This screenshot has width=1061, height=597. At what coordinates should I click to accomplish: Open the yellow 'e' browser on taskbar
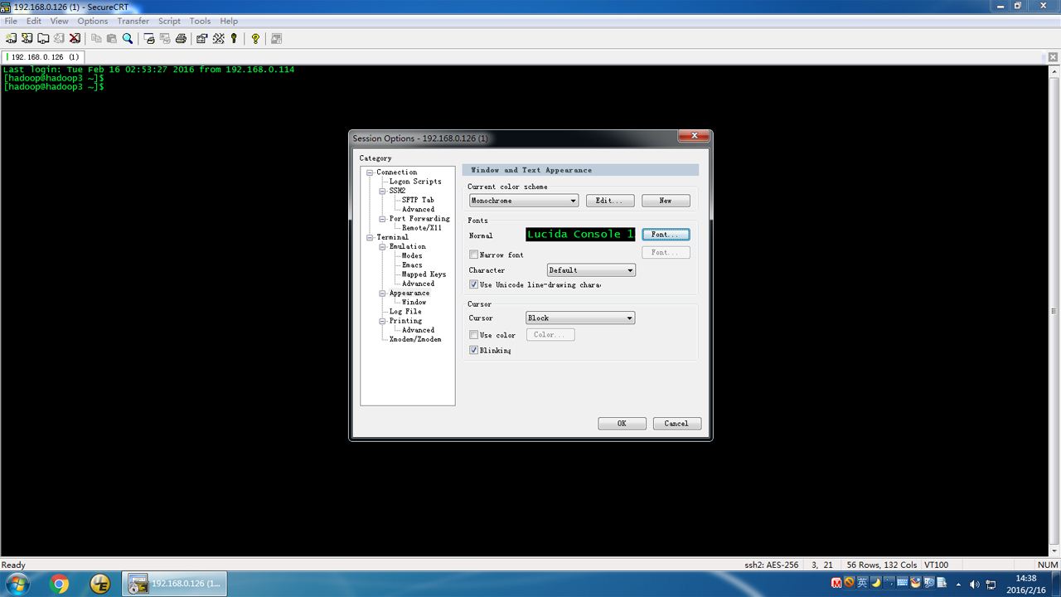pyautogui.click(x=100, y=584)
